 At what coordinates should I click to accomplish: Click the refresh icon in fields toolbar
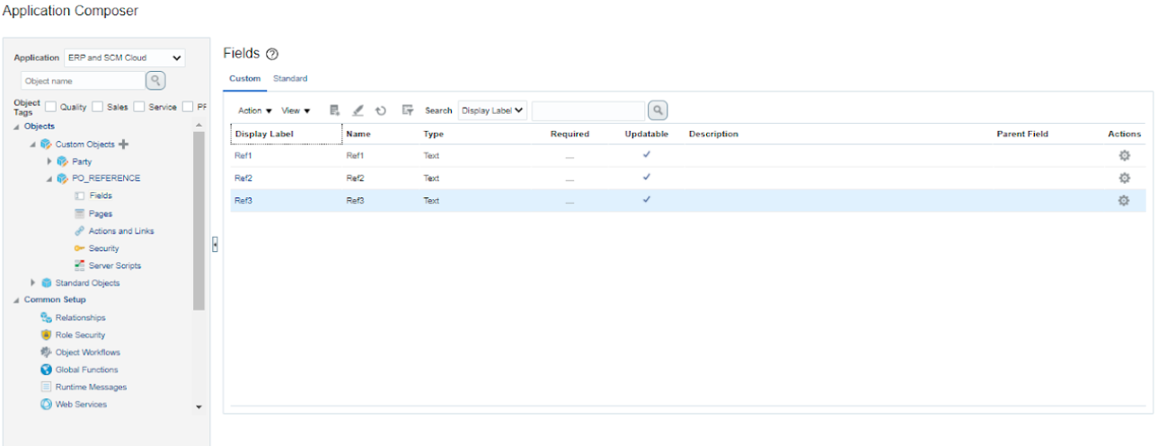381,110
